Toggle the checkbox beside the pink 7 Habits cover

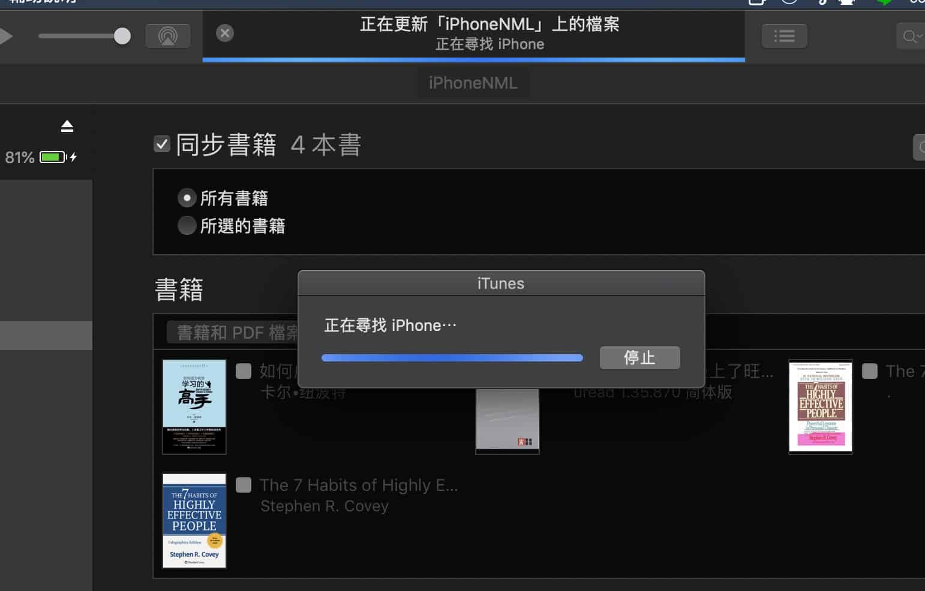(870, 371)
